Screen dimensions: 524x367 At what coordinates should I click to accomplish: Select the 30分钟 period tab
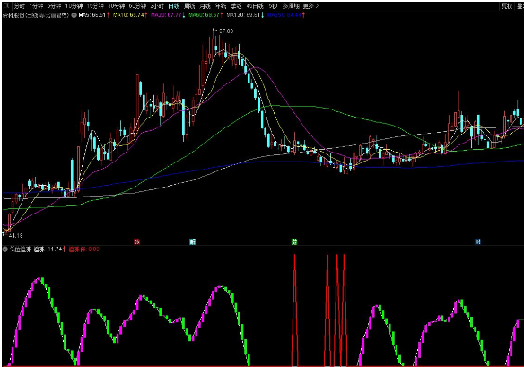116,6
